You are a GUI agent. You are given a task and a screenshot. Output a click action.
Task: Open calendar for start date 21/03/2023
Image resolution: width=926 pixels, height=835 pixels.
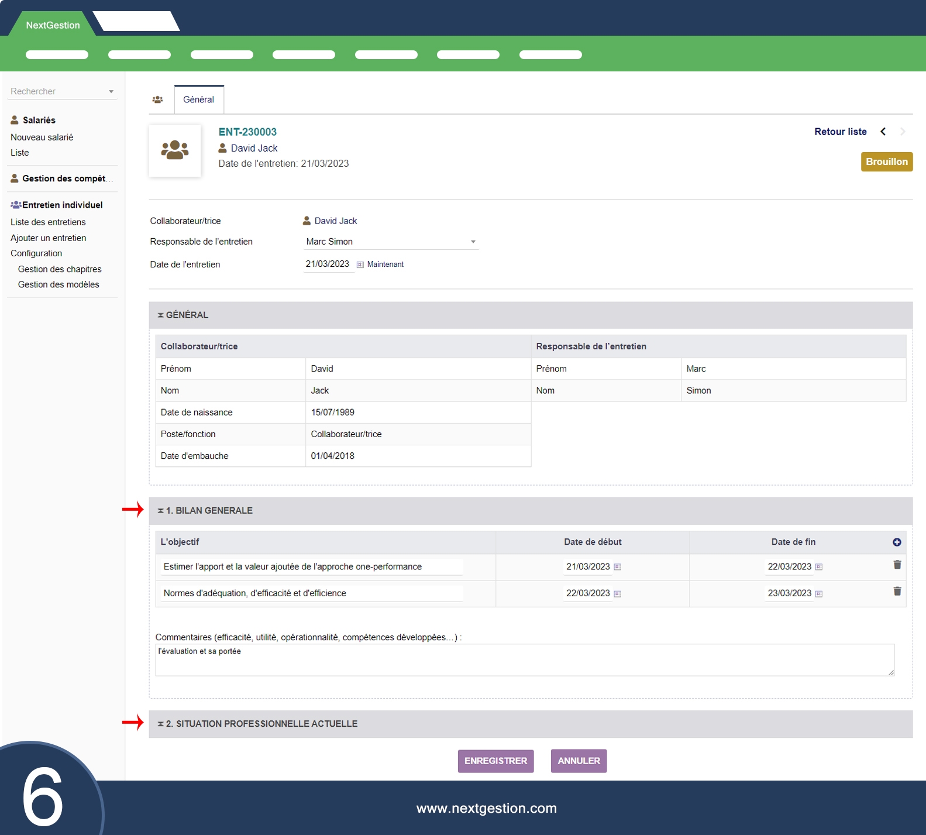pos(617,567)
